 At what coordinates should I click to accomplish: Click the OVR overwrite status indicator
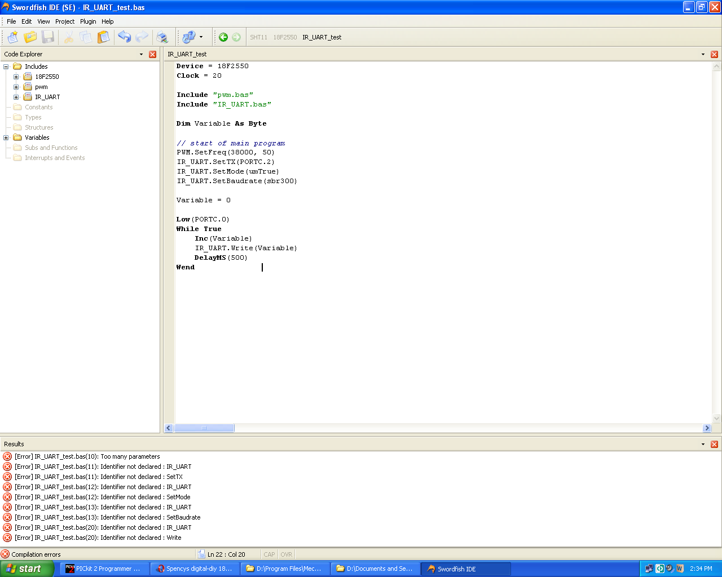click(287, 554)
